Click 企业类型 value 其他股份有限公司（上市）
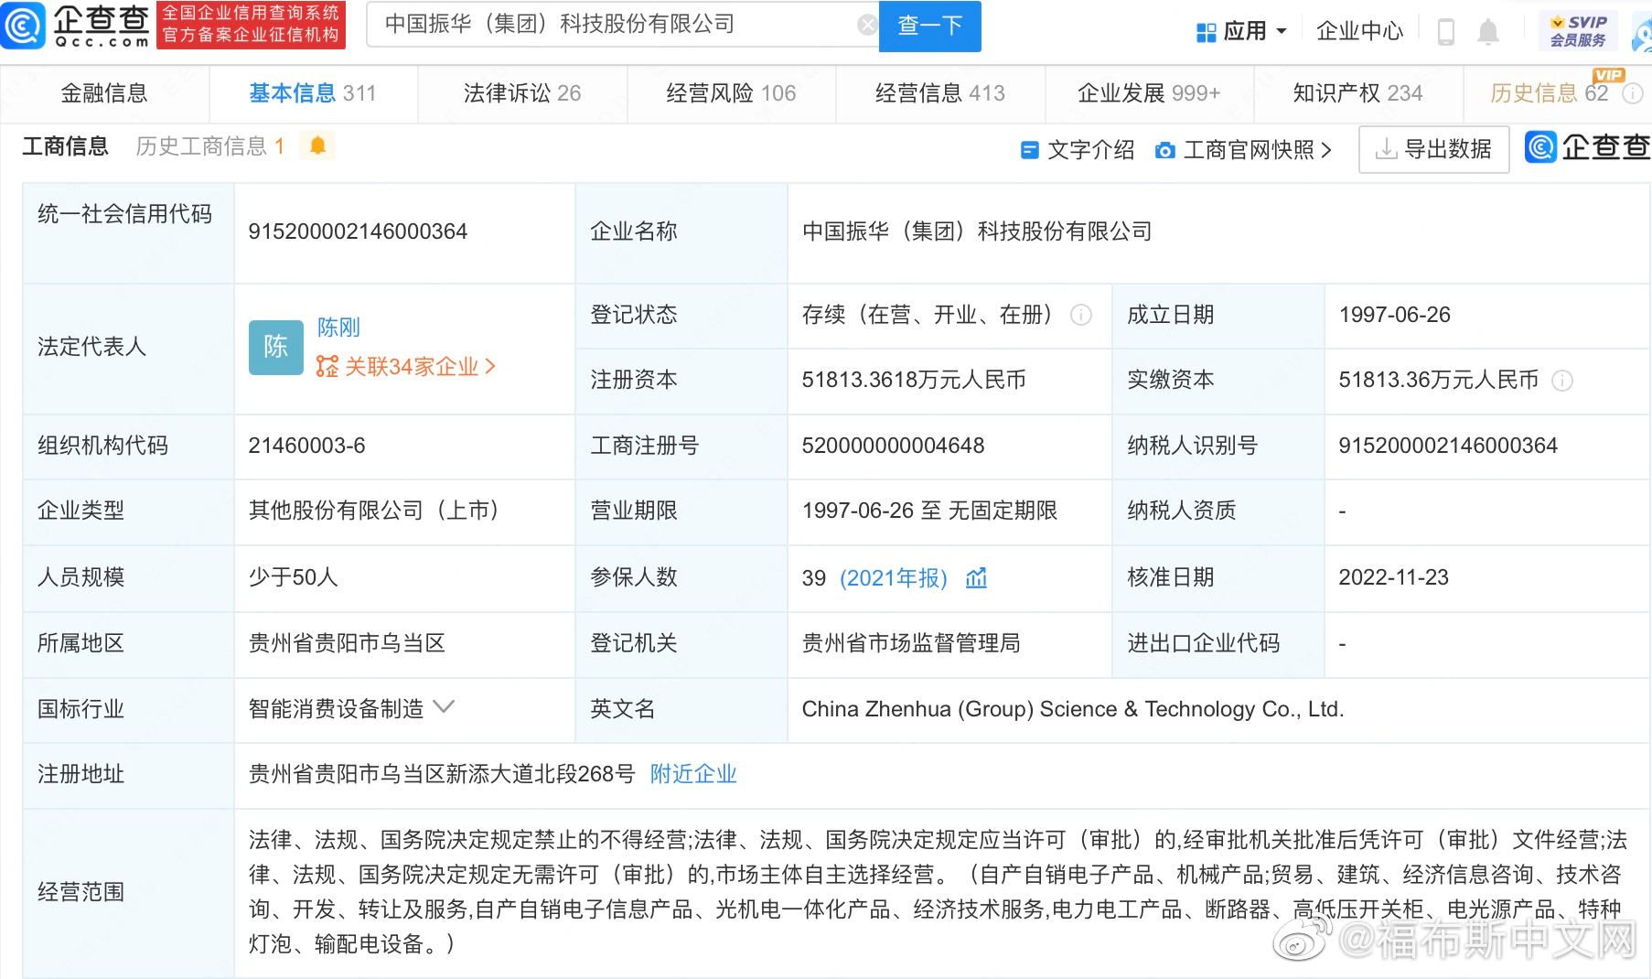1652x979 pixels. [373, 511]
